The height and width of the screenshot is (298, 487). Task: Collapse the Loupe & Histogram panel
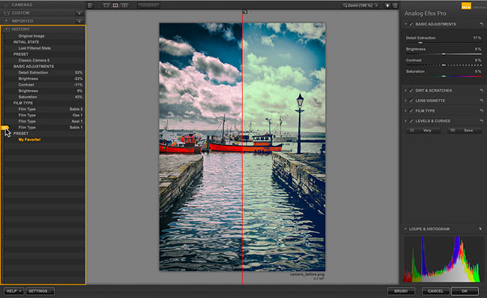(405, 229)
